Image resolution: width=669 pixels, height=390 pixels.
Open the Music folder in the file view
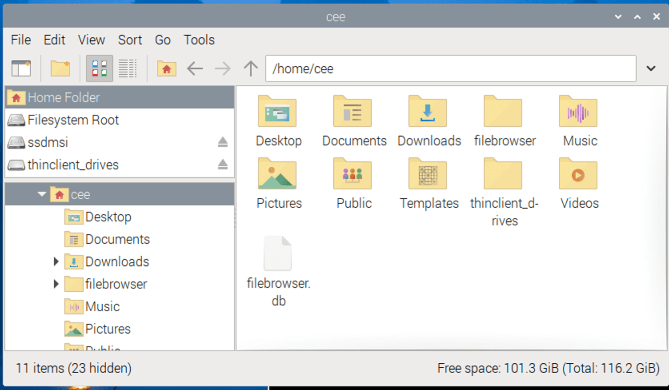(x=578, y=112)
